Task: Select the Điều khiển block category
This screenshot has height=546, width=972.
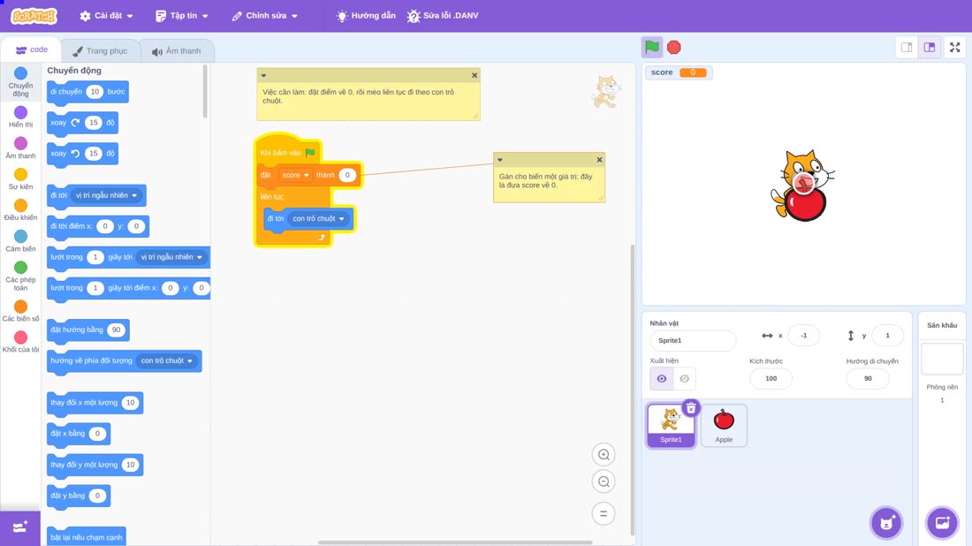Action: [x=20, y=209]
